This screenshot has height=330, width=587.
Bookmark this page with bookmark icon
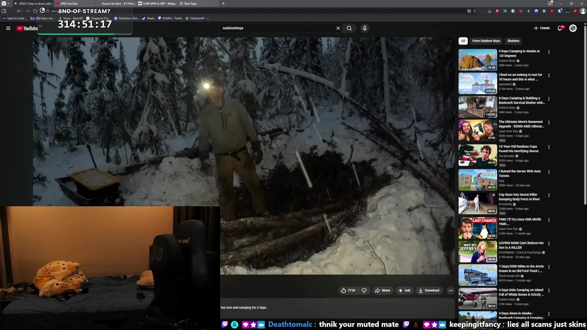474,11
